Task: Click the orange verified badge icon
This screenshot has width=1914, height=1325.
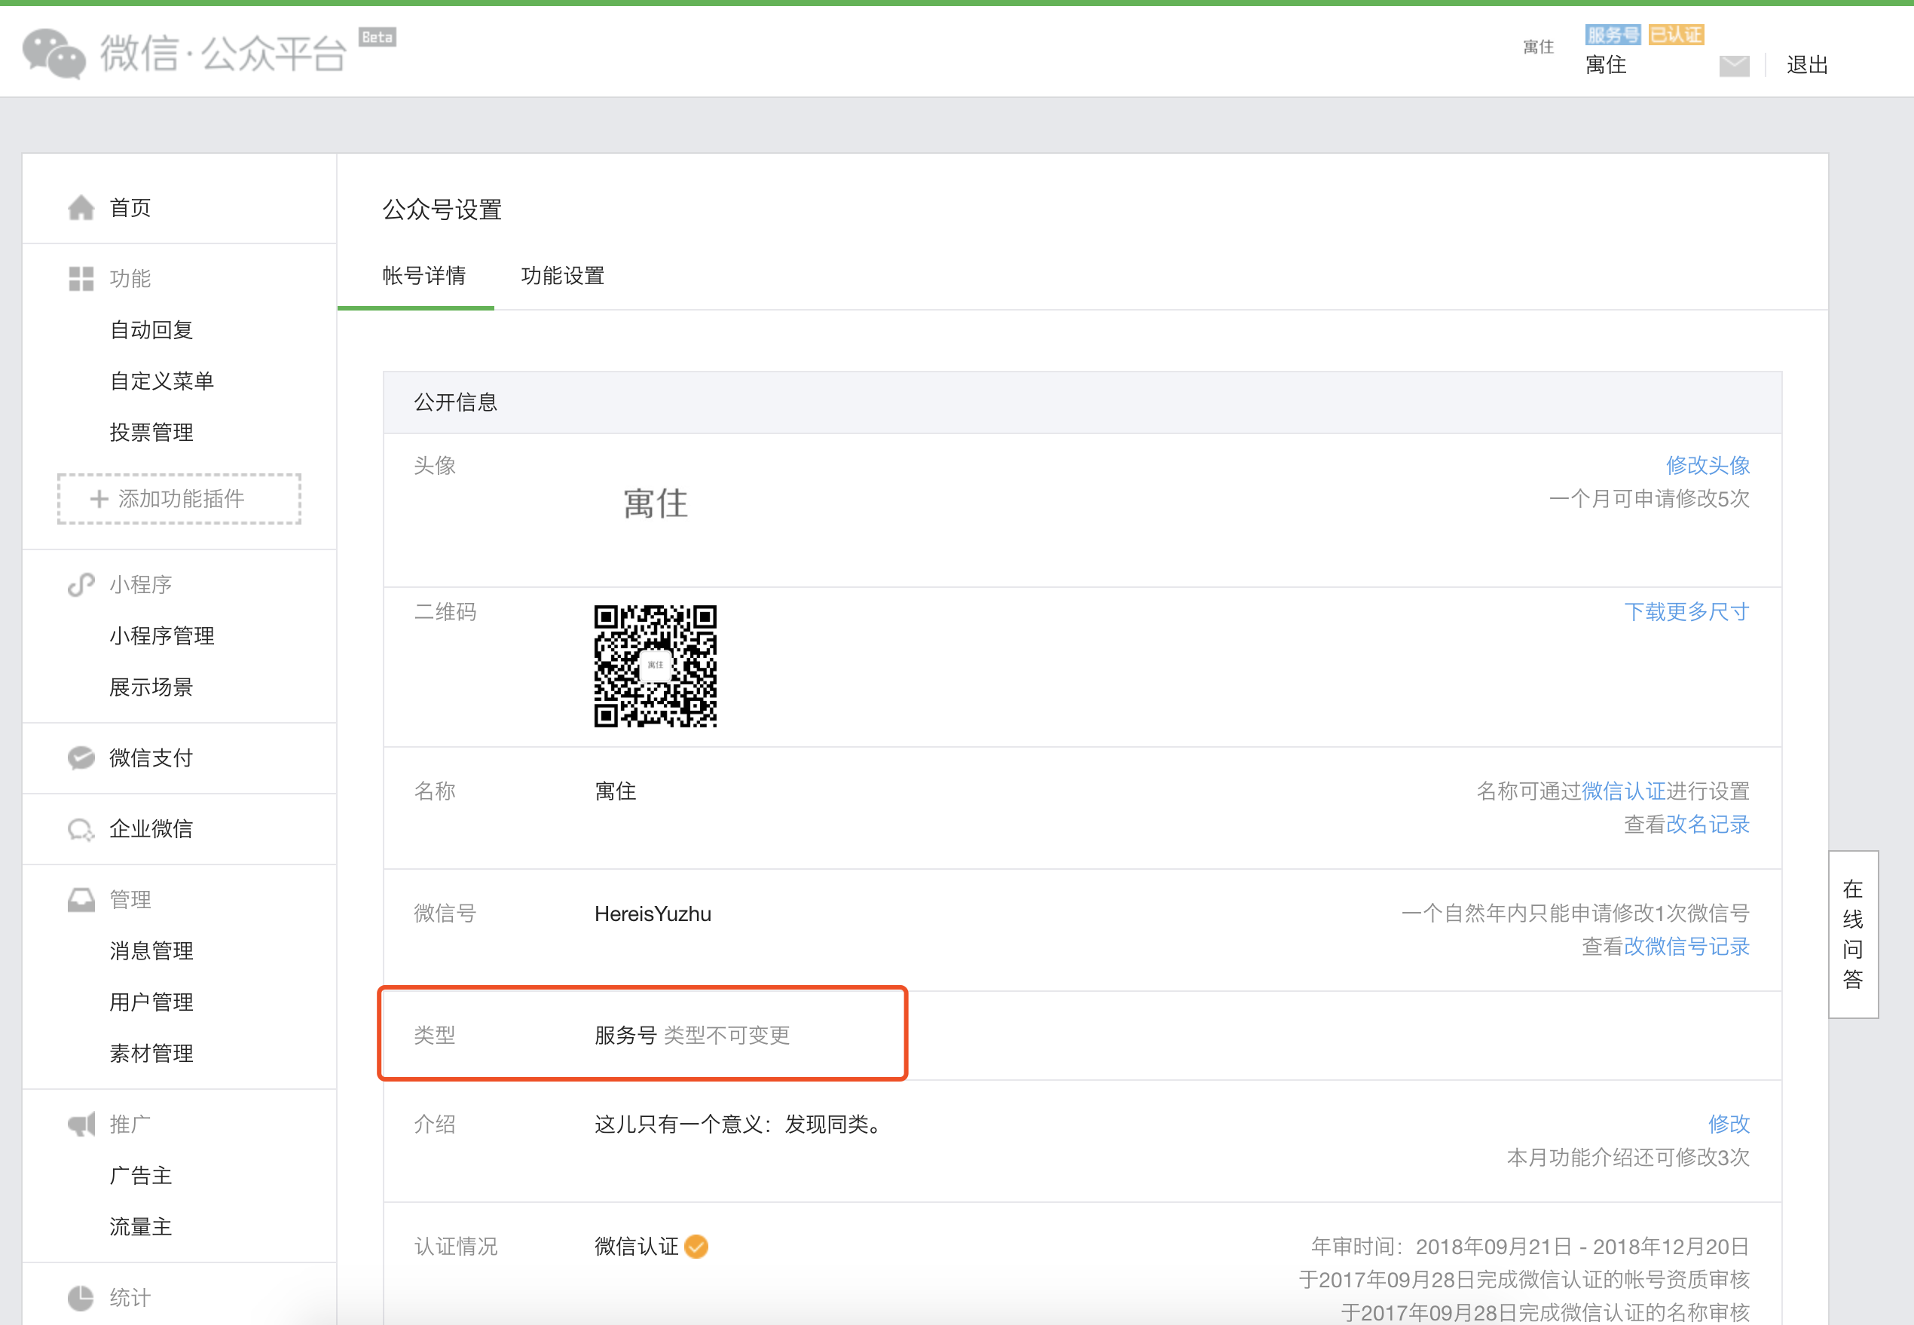Action: [696, 1246]
